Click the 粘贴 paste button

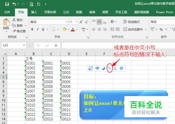[x=6, y=25]
